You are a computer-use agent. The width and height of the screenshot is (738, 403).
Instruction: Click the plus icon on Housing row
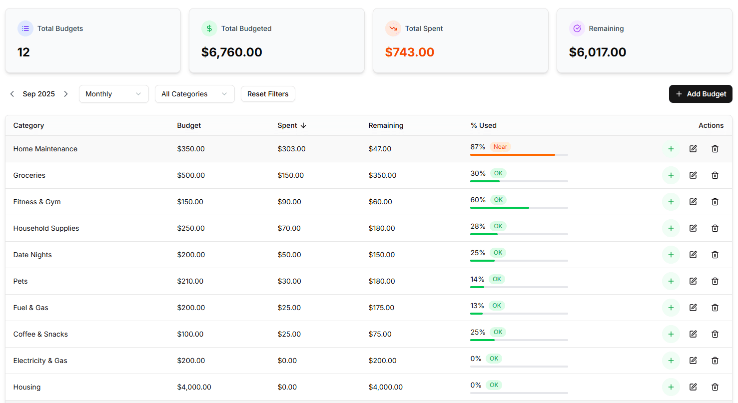click(x=671, y=387)
